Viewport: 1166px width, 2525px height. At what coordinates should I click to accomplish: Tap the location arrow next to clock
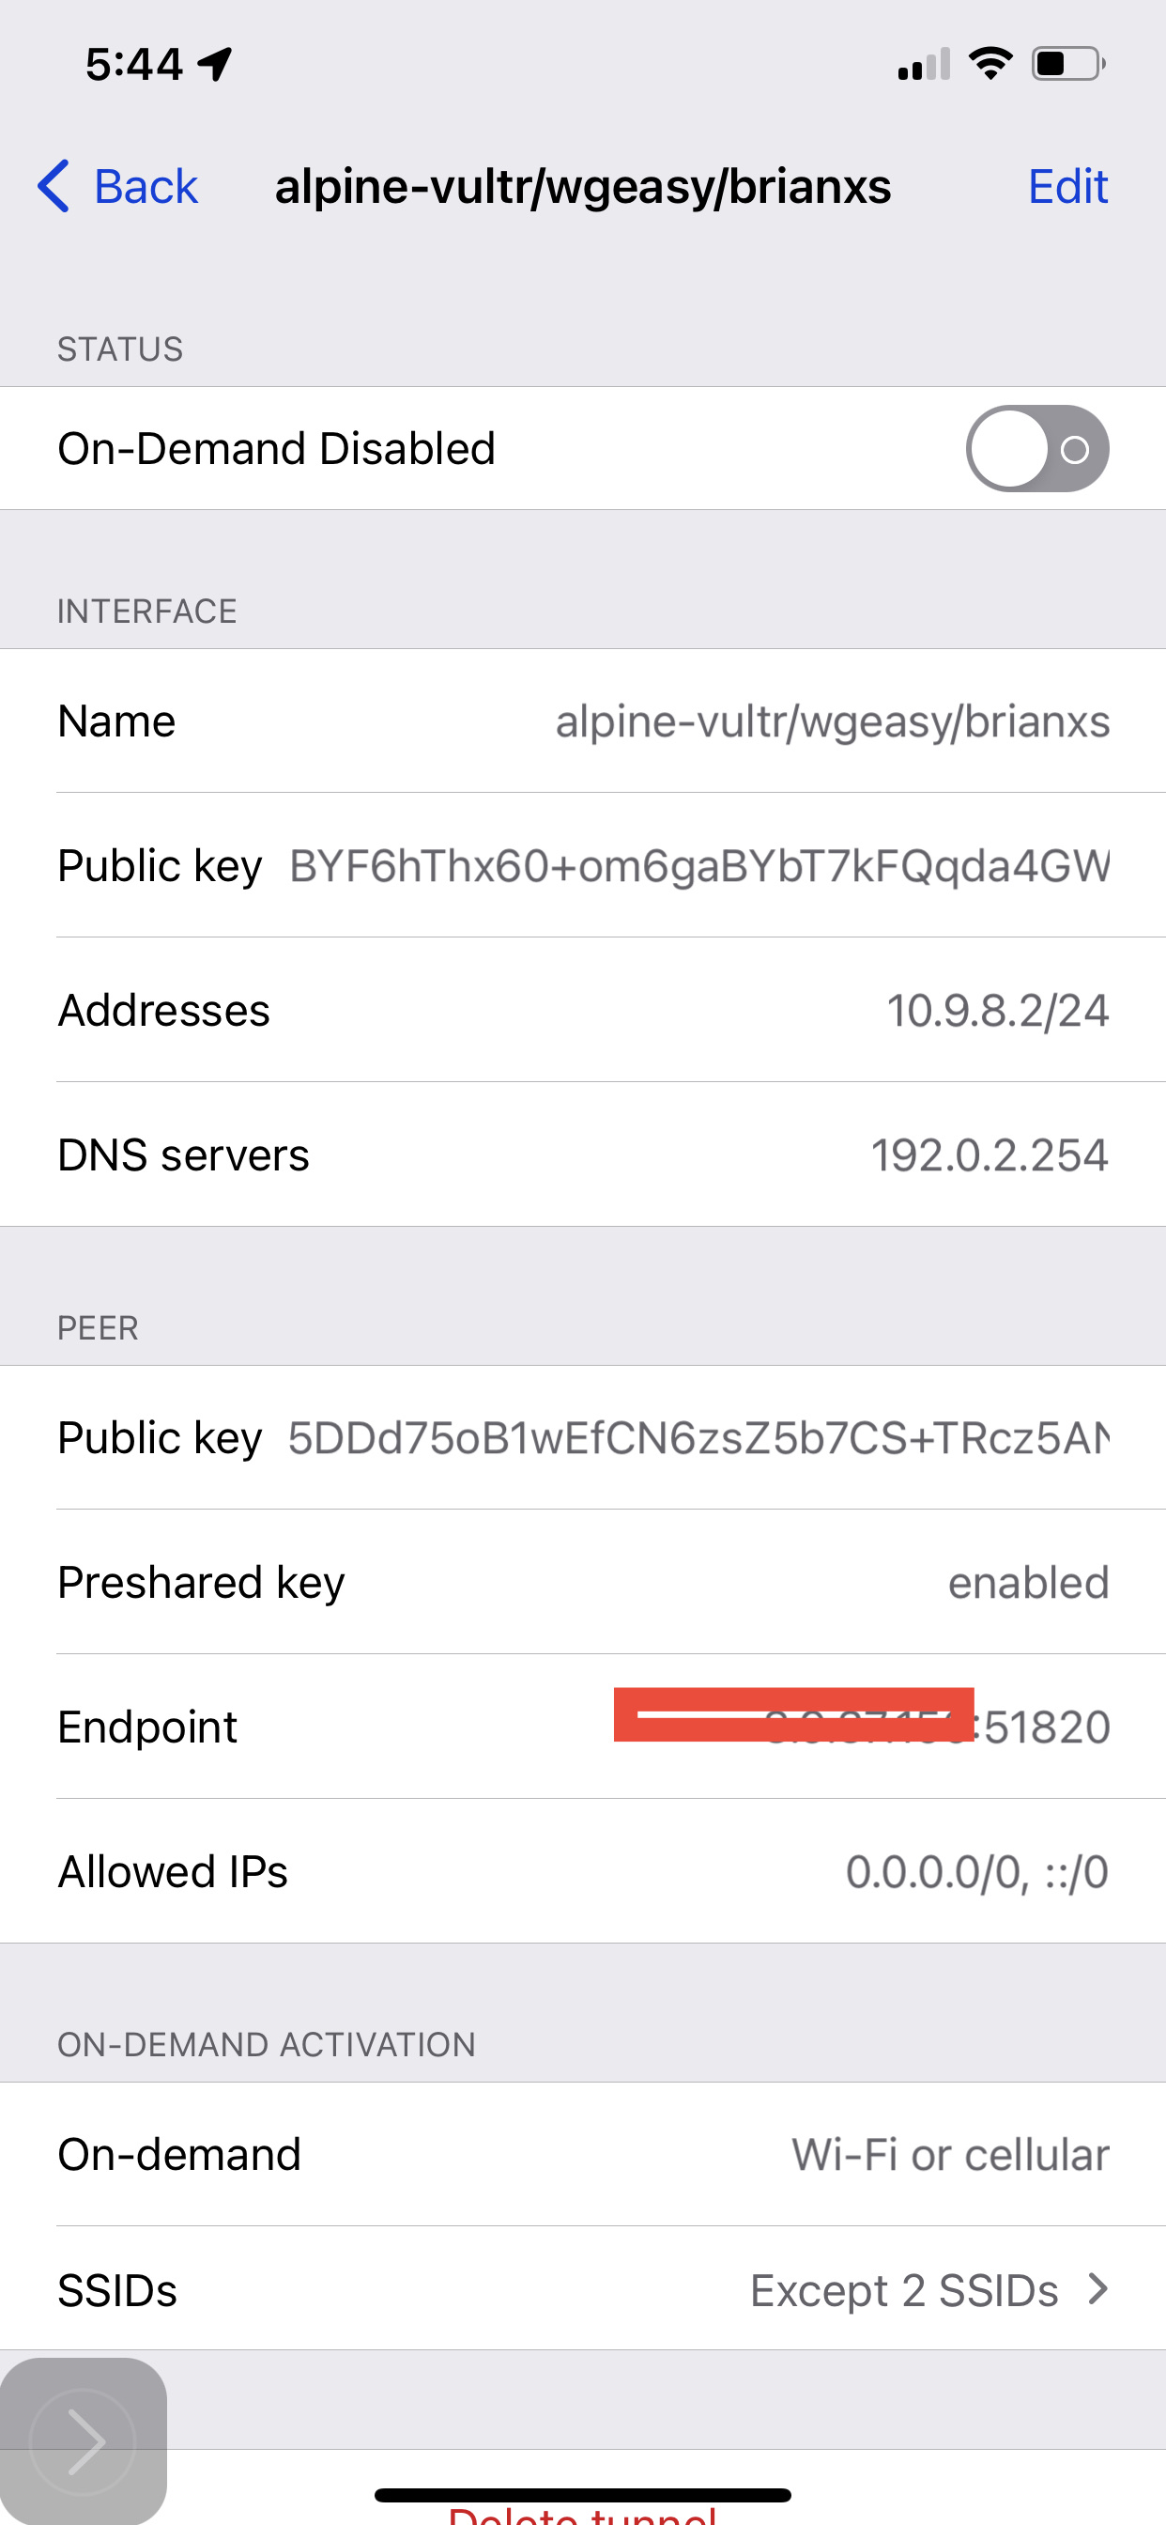(x=214, y=64)
